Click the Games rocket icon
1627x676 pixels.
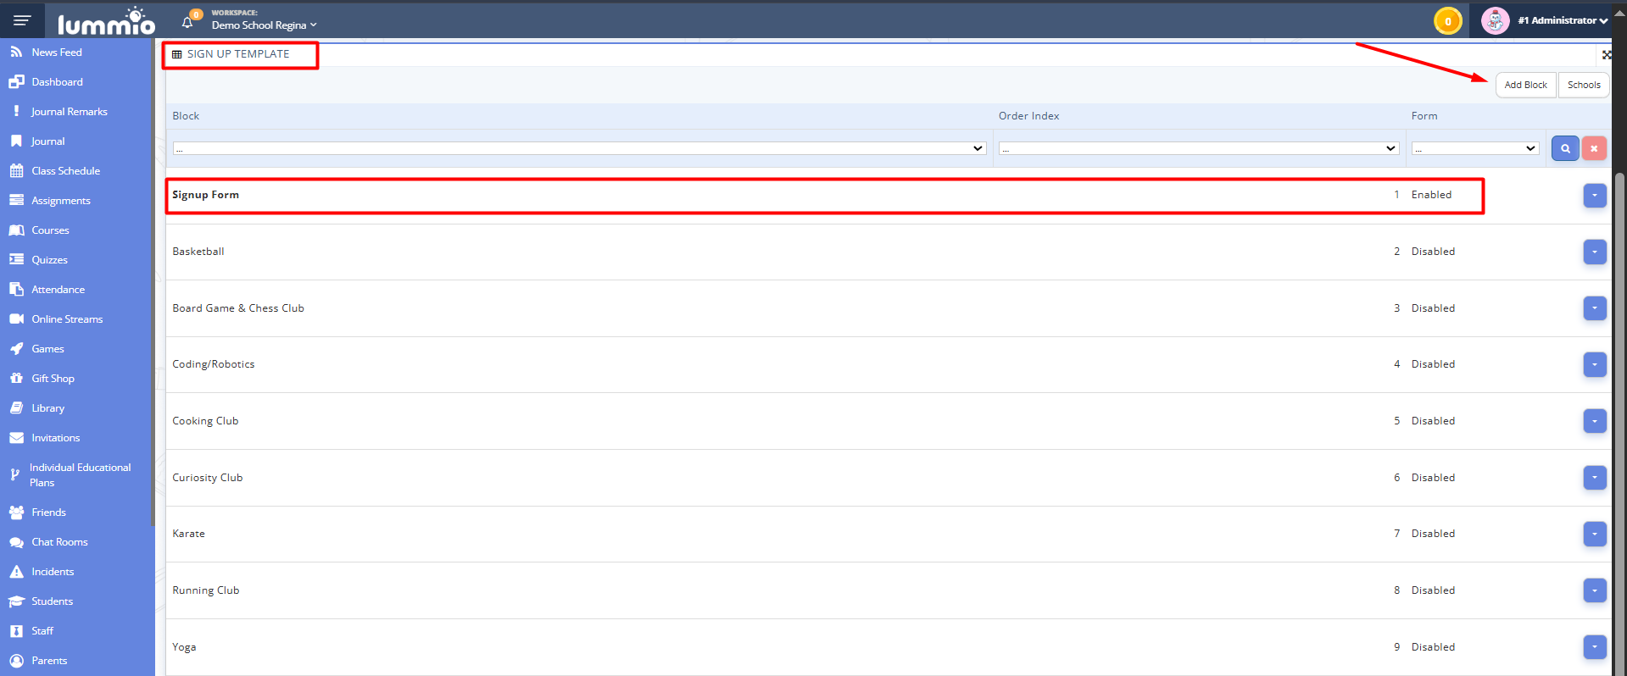(x=16, y=349)
